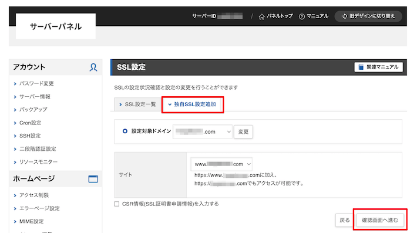Image resolution: width=417 pixels, height=233 pixels.
Task: Click the サーバーID text in header
Action: [x=204, y=16]
